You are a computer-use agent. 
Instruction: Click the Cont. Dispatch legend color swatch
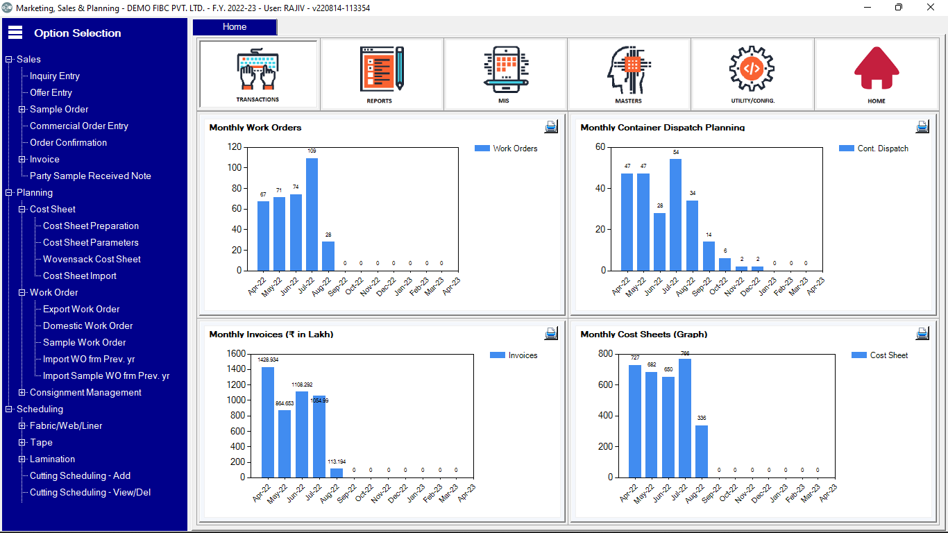tap(847, 148)
